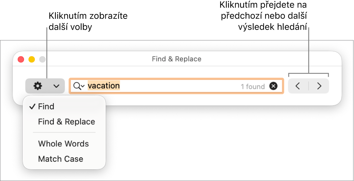Go to the previous search result
Screen dimensions: 354x181
pyautogui.click(x=298, y=86)
